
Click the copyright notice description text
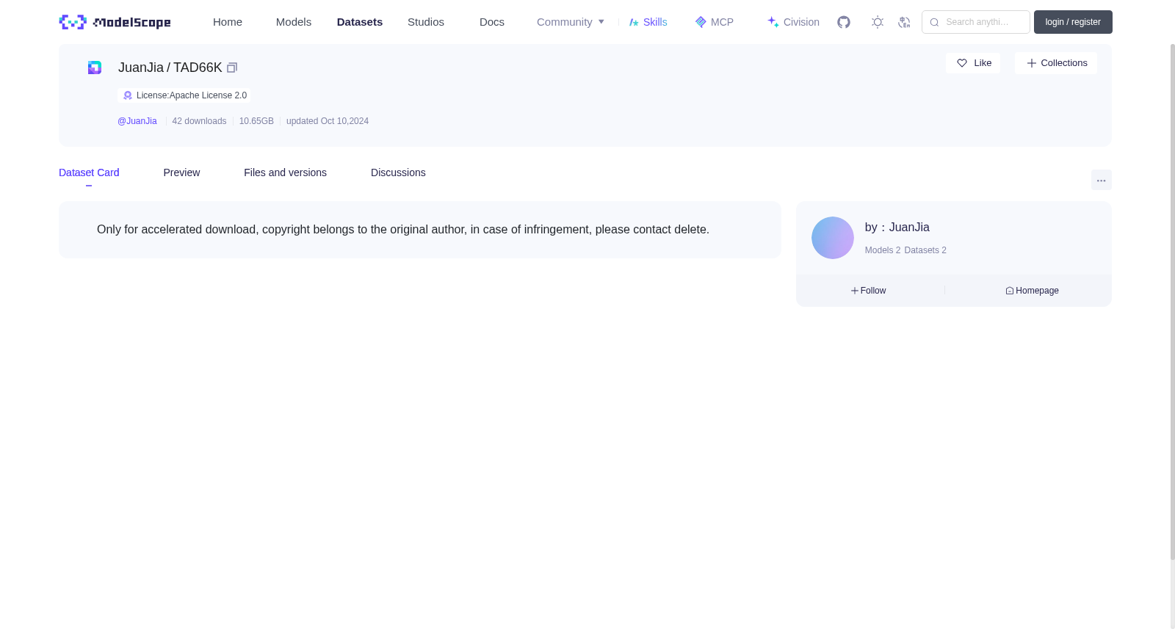tap(403, 230)
